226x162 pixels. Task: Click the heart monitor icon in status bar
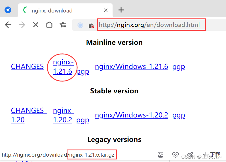pos(175,155)
